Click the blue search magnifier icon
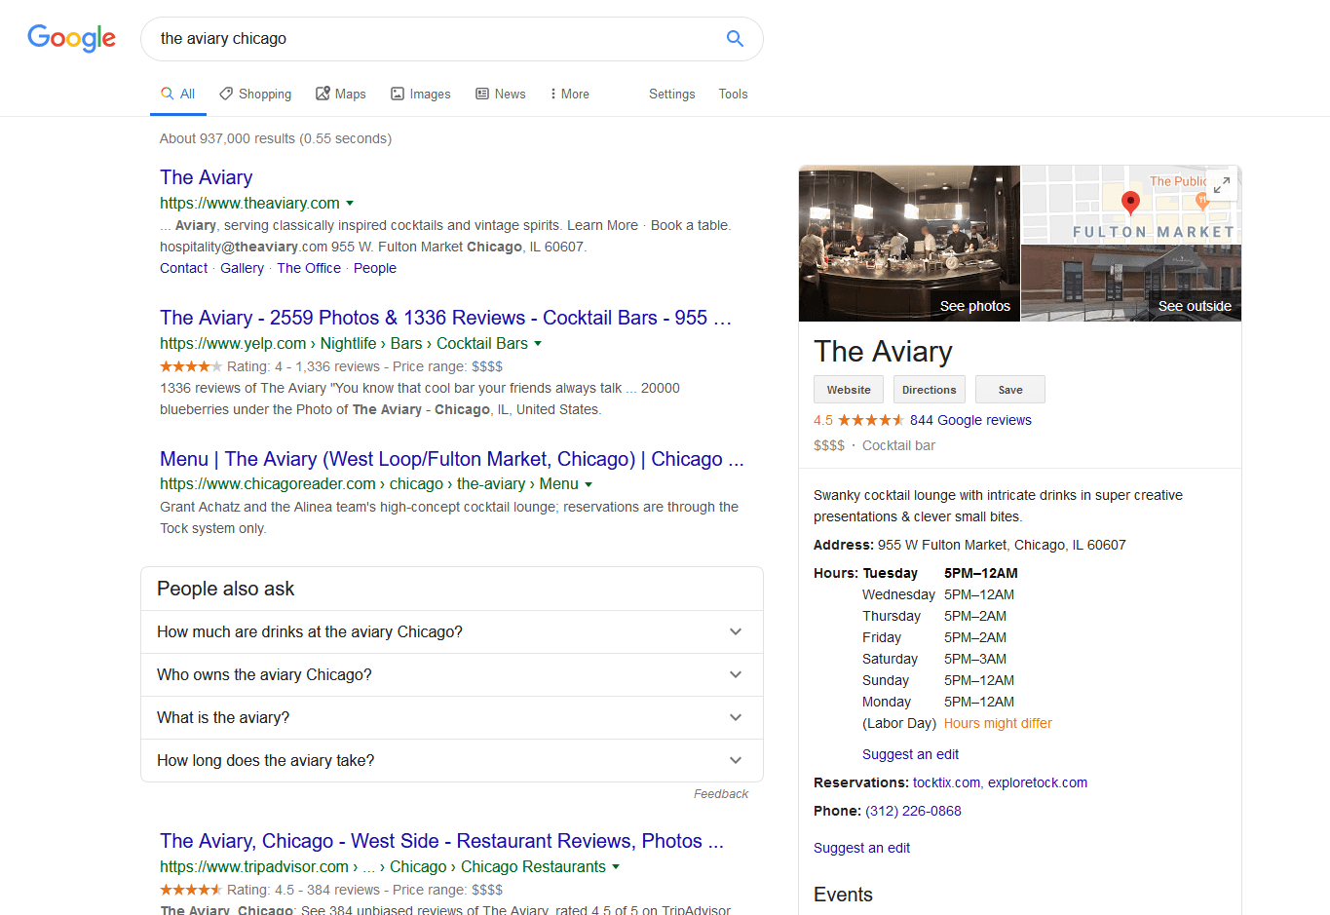1330x915 pixels. (x=735, y=39)
